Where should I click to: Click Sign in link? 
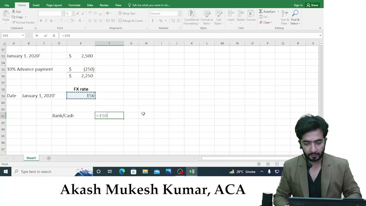point(298,5)
